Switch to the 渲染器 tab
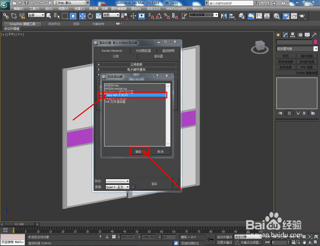320x246 pixels. click(158, 56)
